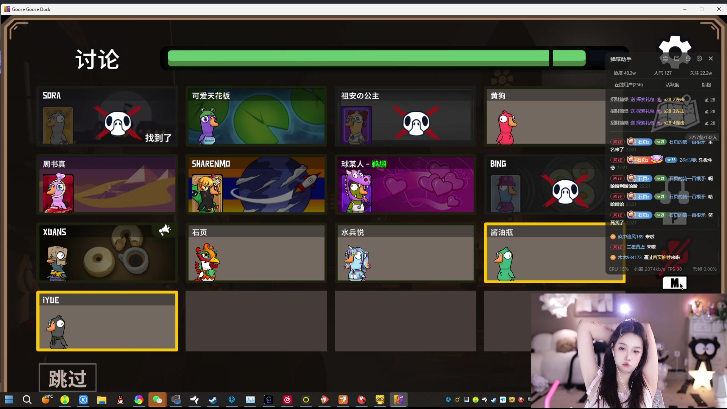
Task: Click the QQ Music yellow taskbar icon
Action: (65, 400)
